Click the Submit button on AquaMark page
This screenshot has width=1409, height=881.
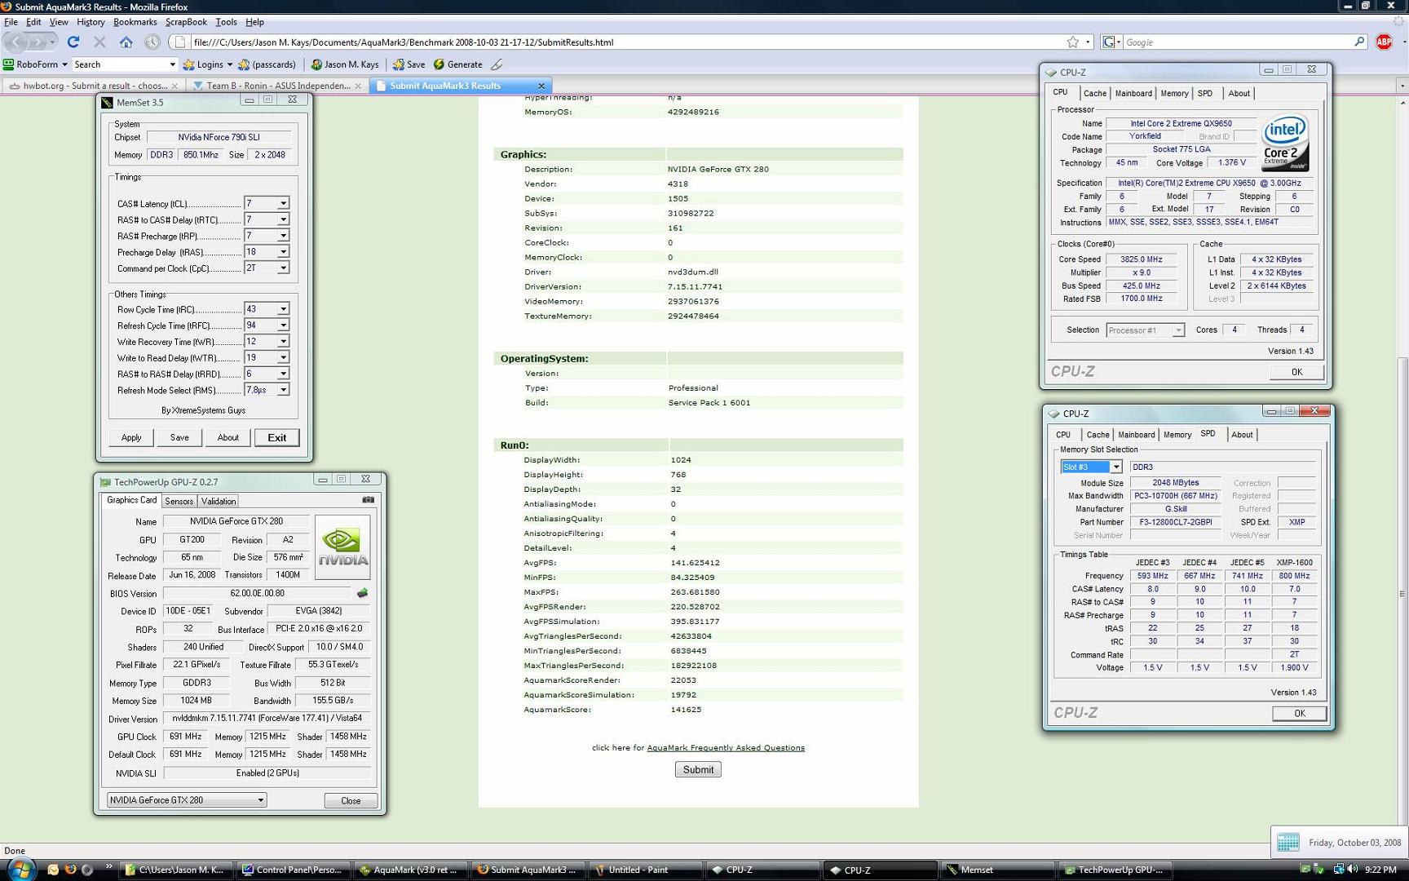pos(698,769)
